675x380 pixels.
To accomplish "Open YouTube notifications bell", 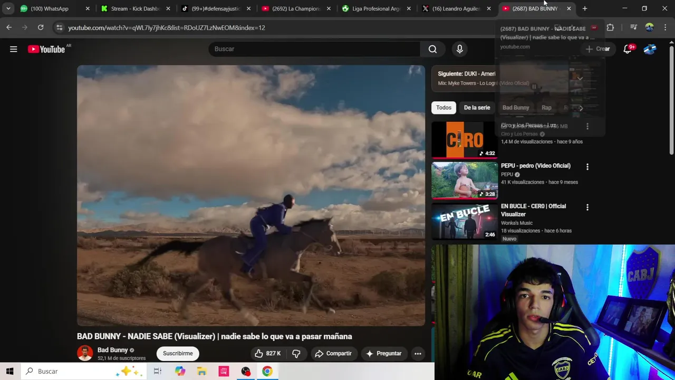I will click(x=628, y=49).
